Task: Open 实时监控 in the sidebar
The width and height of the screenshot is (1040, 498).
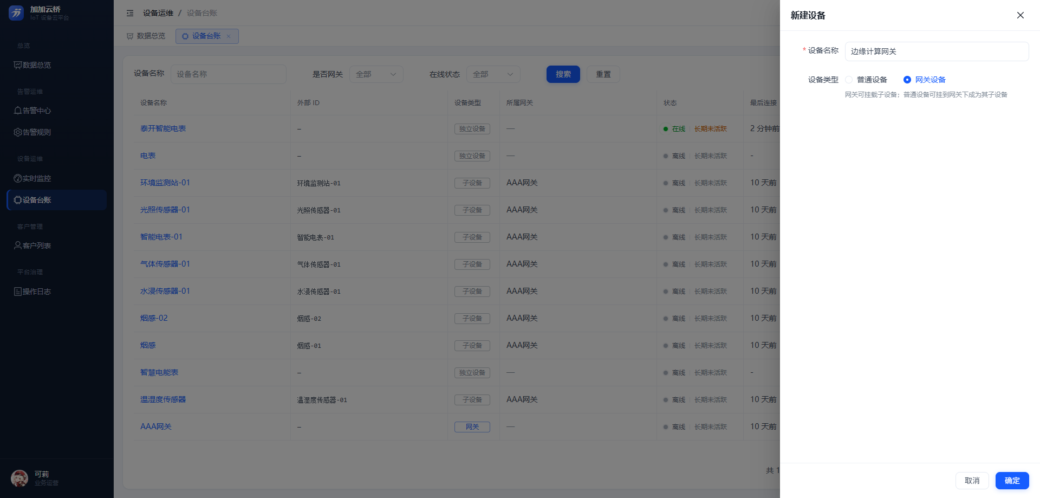Action: point(57,178)
